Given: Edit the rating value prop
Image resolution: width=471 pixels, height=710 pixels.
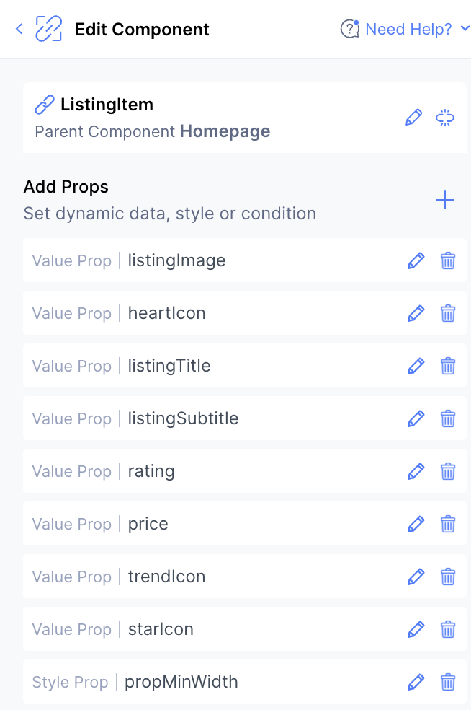Looking at the screenshot, I should (x=416, y=471).
